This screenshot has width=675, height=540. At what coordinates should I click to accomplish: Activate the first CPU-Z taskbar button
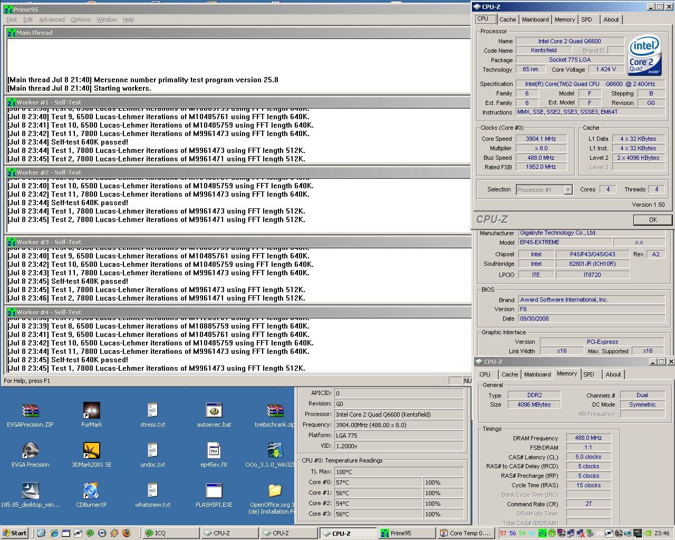[x=230, y=533]
